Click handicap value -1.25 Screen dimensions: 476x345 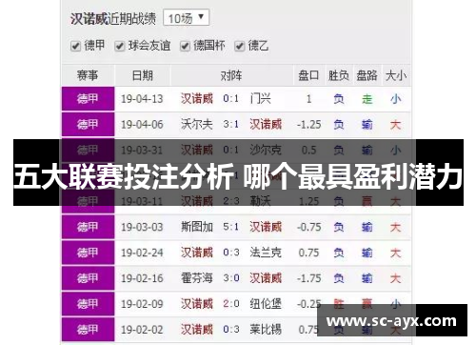pyautogui.click(x=308, y=125)
